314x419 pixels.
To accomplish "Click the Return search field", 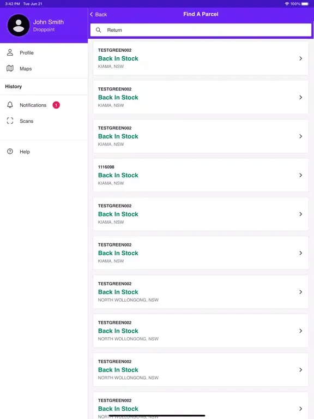I will [201, 30].
